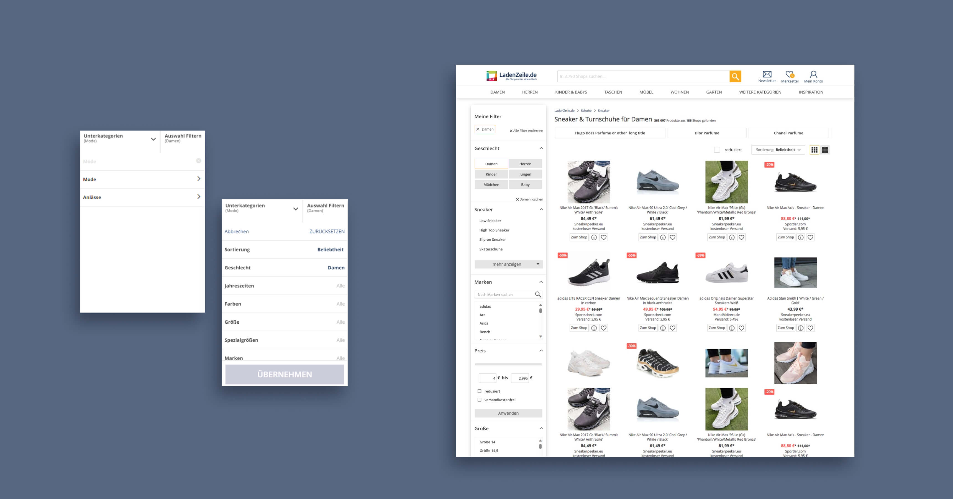
Task: Click the Größe list scrollbar
Action: coord(540,447)
